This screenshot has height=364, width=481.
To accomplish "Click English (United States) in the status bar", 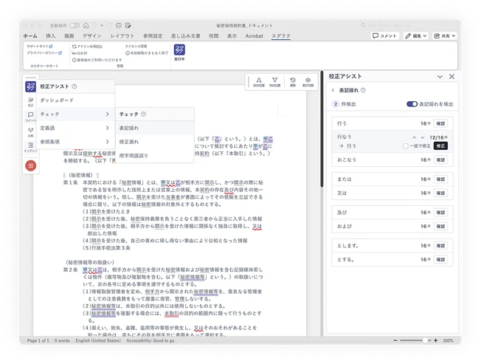I will click(x=98, y=340).
